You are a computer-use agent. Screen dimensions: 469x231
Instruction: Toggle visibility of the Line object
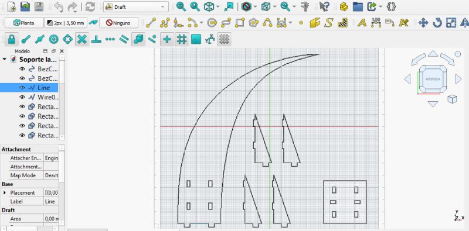click(x=22, y=88)
